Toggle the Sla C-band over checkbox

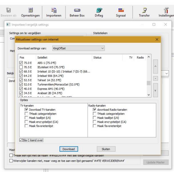click(21, 140)
